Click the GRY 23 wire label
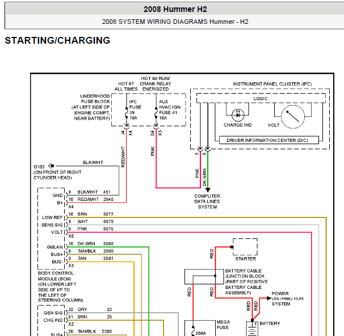Screen dimensions: 344x336 tap(95, 309)
